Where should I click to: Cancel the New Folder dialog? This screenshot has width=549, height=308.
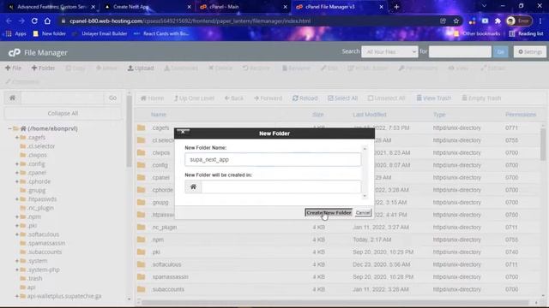pos(363,213)
